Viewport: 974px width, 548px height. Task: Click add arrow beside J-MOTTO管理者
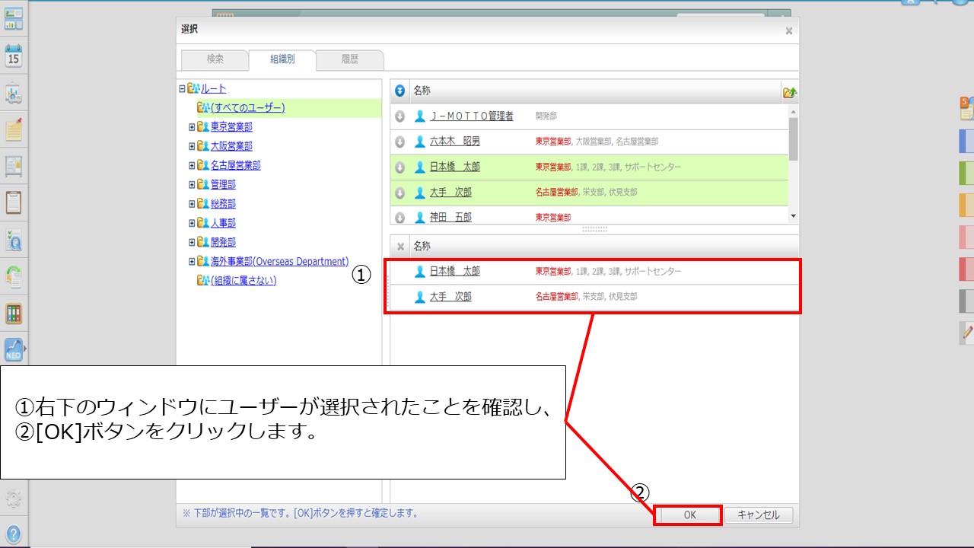point(400,116)
